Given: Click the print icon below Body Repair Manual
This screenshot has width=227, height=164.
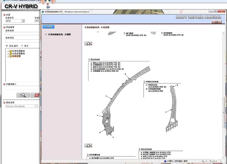Looking at the screenshot, I should point(216,22).
